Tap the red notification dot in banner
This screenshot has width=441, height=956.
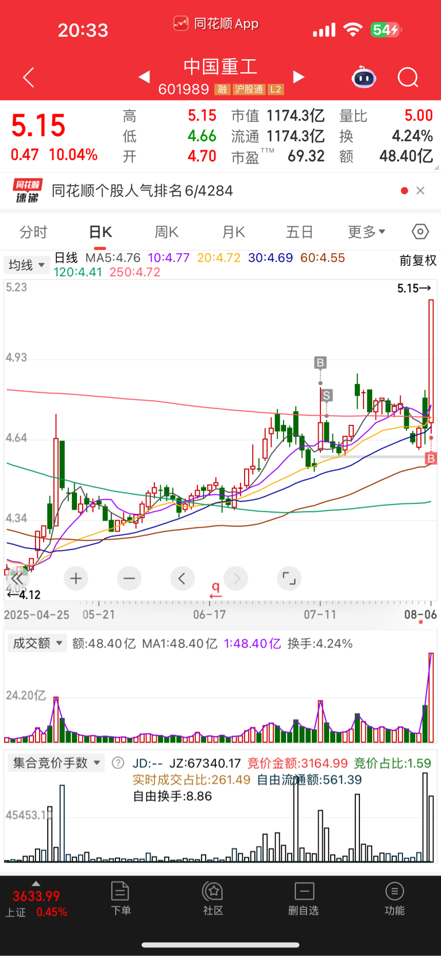point(404,191)
